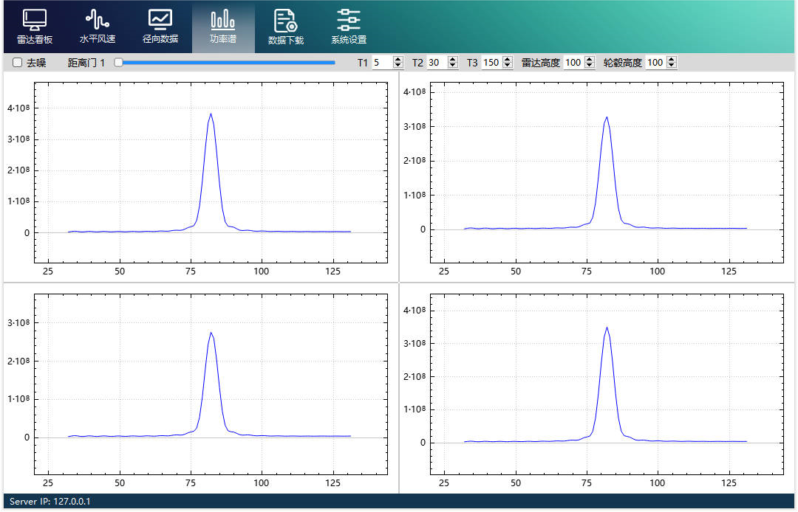Viewport: 798px width, 512px height.
Task: Switch to the 水平风速 horizontal wind speed tab
Action: 98,27
